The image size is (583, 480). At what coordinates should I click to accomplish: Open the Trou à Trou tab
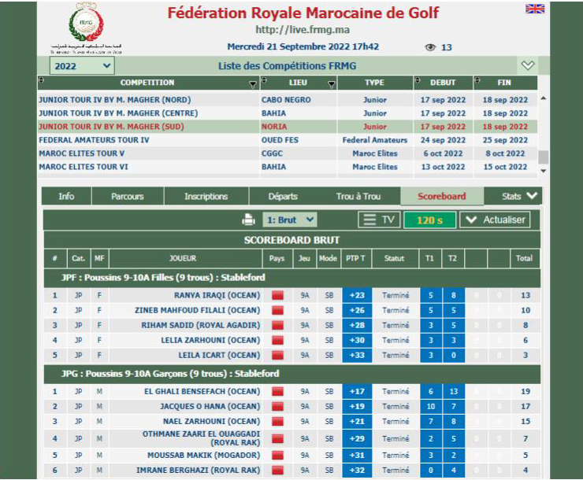(x=358, y=196)
